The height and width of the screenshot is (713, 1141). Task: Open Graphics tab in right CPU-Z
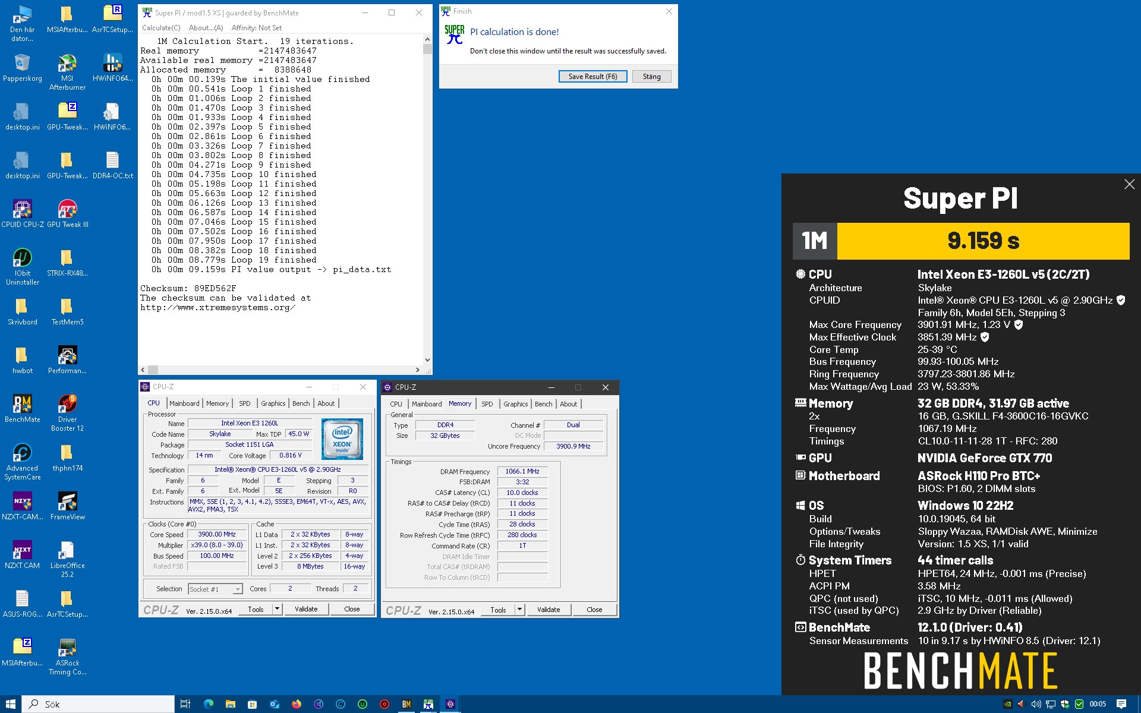click(x=515, y=404)
